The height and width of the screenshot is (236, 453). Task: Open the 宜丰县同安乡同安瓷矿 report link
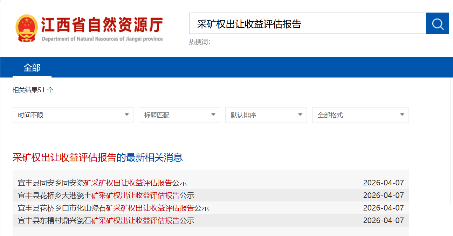[x=102, y=182]
